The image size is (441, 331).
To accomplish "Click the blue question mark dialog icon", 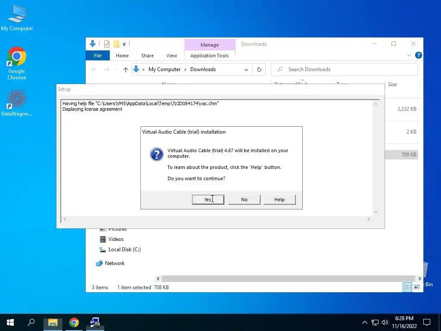I will [157, 154].
